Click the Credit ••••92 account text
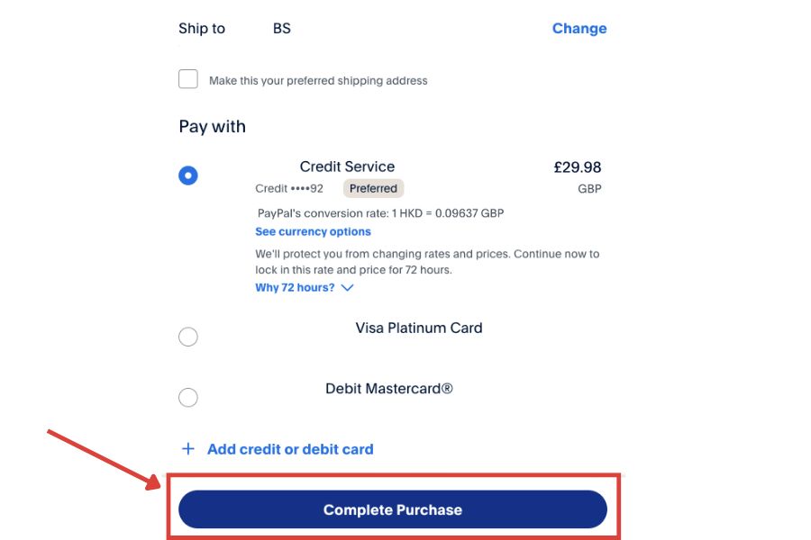 click(x=288, y=189)
